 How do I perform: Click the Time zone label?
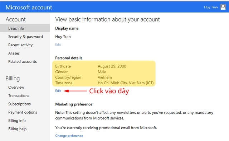pos(64,83)
